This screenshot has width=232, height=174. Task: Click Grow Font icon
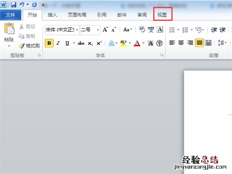[x=105, y=30]
